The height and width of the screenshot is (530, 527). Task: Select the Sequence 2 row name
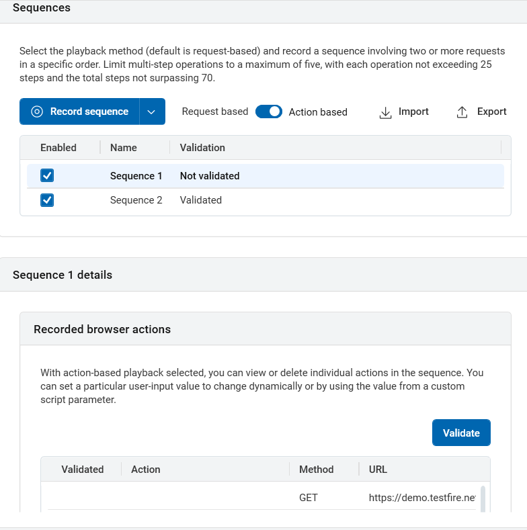tap(136, 200)
